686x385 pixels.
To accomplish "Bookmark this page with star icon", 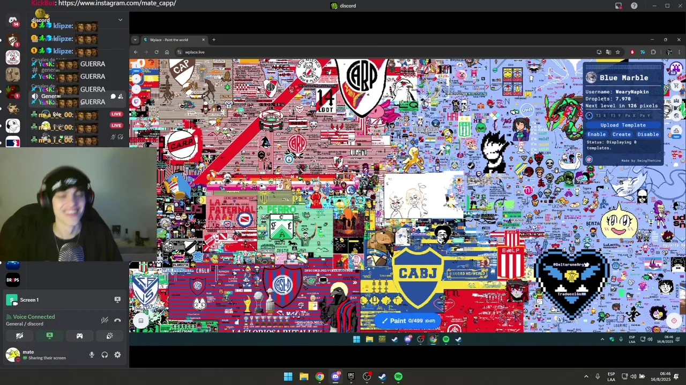I will [618, 52].
